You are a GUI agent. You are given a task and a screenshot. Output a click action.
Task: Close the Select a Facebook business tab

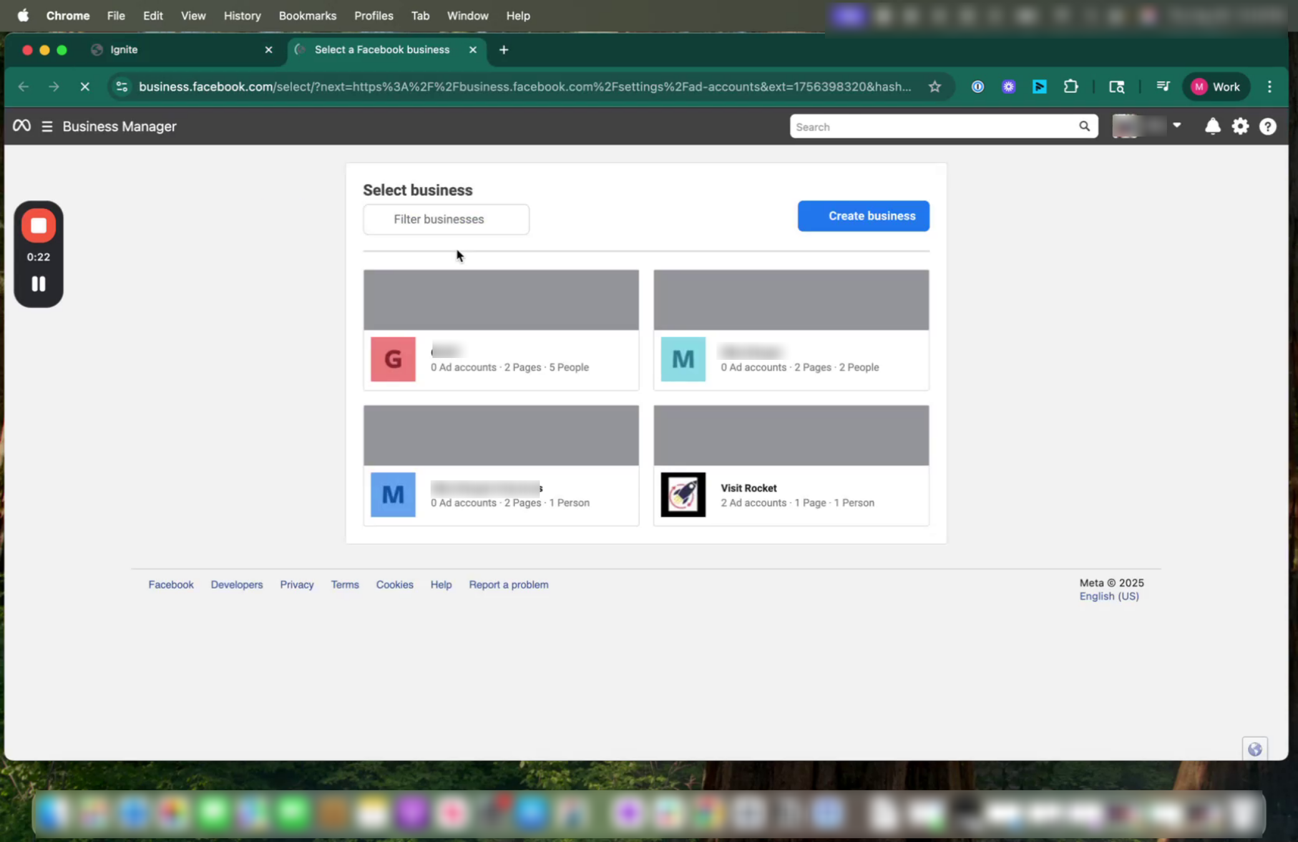473,50
